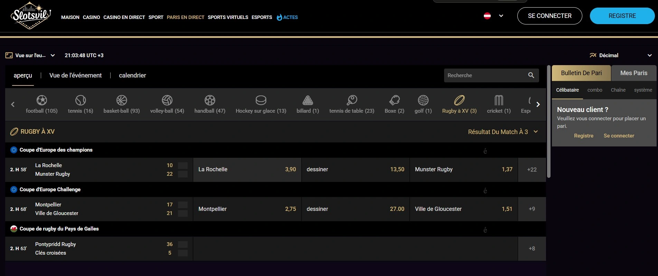Select the football sport icon
The image size is (658, 276).
pyautogui.click(x=41, y=101)
